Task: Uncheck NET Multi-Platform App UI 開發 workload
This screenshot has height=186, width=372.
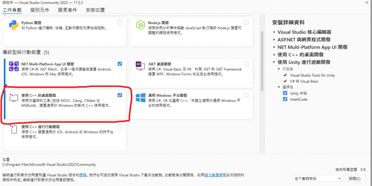Action: coord(120,64)
